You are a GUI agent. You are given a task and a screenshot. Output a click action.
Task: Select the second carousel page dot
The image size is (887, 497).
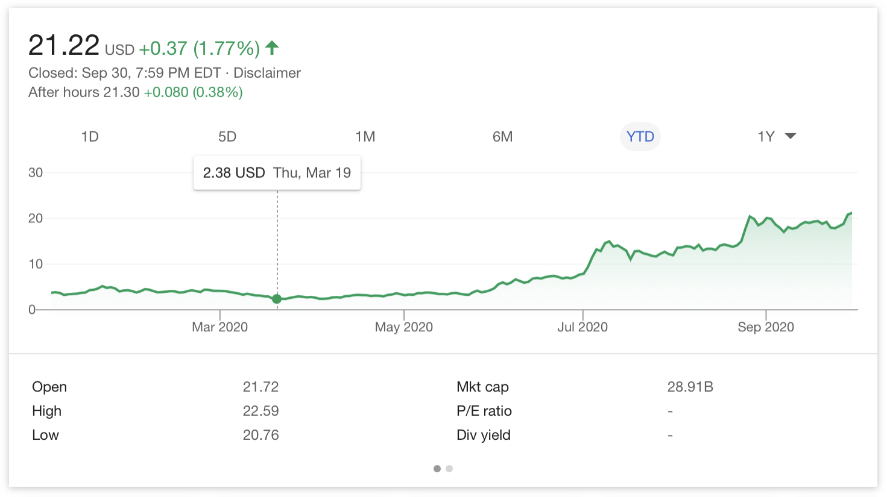click(x=449, y=468)
